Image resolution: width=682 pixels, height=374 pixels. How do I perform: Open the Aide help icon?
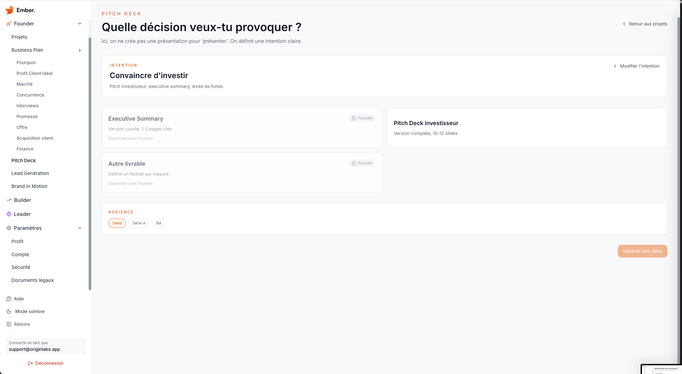8,299
